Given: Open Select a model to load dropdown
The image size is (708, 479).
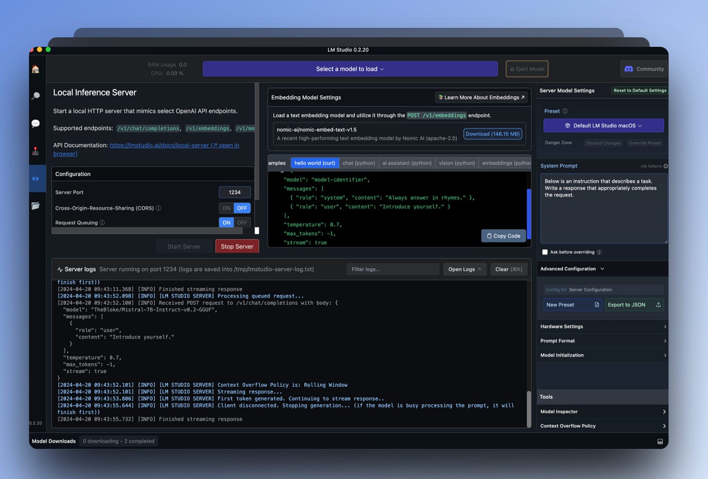Looking at the screenshot, I should pyautogui.click(x=350, y=69).
